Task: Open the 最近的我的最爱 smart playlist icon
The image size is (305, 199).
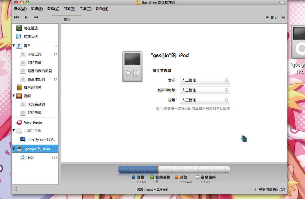Action: [23, 71]
